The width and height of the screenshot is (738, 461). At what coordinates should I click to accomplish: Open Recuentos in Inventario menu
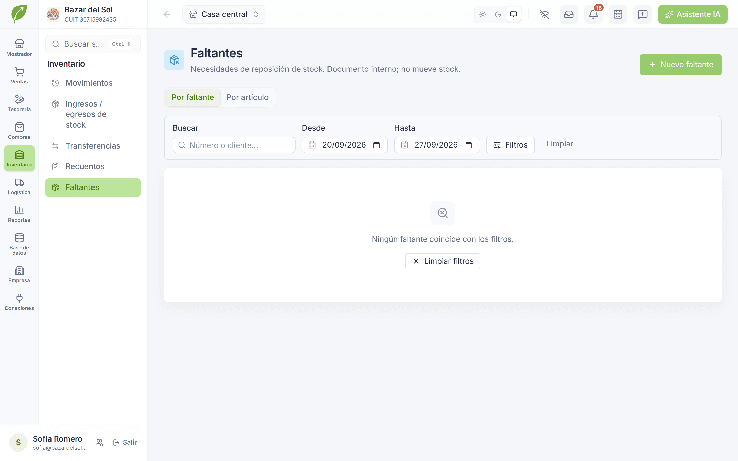(93, 166)
